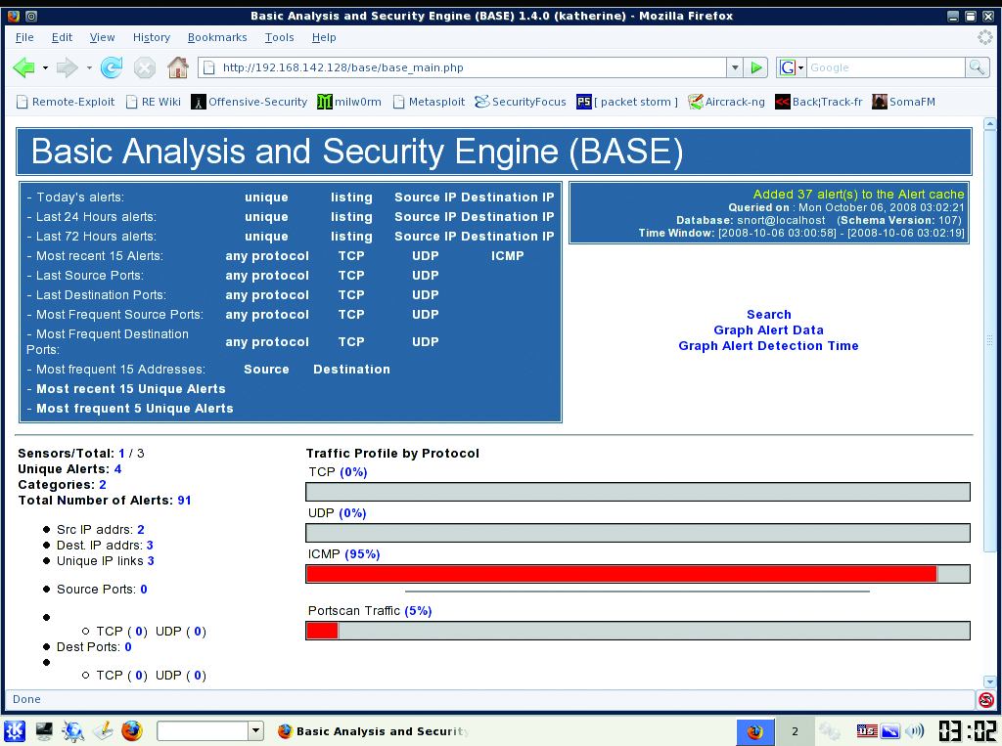Click the search magnifier icon
Viewport: 1002px width, 746px height.
pyautogui.click(x=977, y=67)
